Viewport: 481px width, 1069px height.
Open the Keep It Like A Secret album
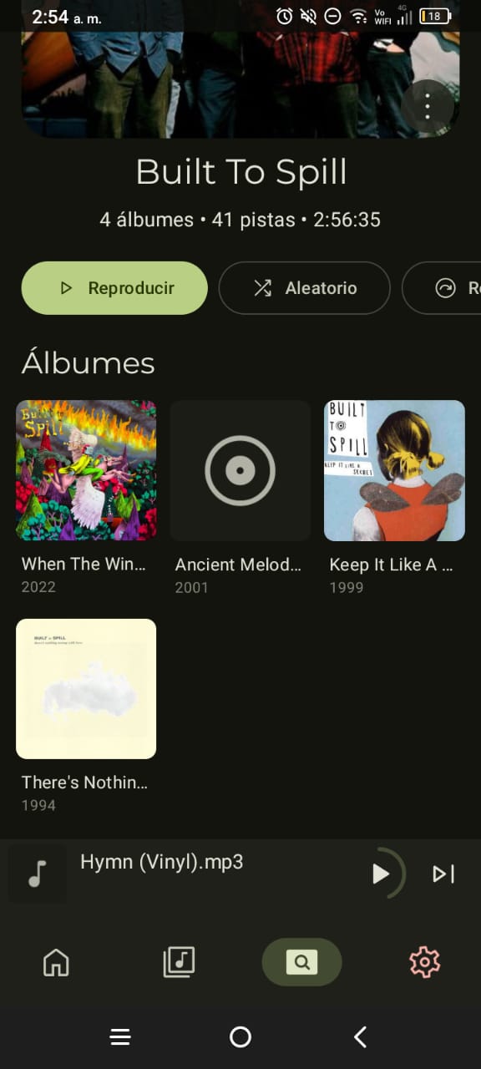[x=394, y=470]
